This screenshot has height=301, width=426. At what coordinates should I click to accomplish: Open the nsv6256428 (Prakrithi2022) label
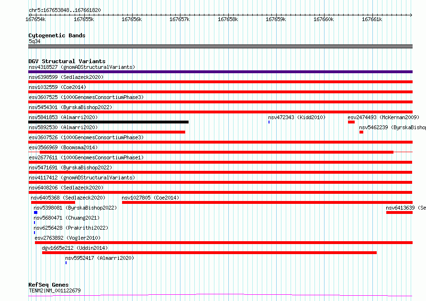[x=71, y=228]
